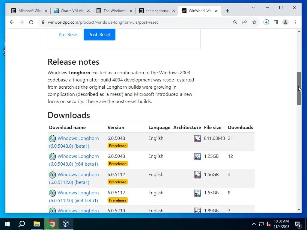
Task: Close the Microsoft Win tab
Action: tap(46, 11)
